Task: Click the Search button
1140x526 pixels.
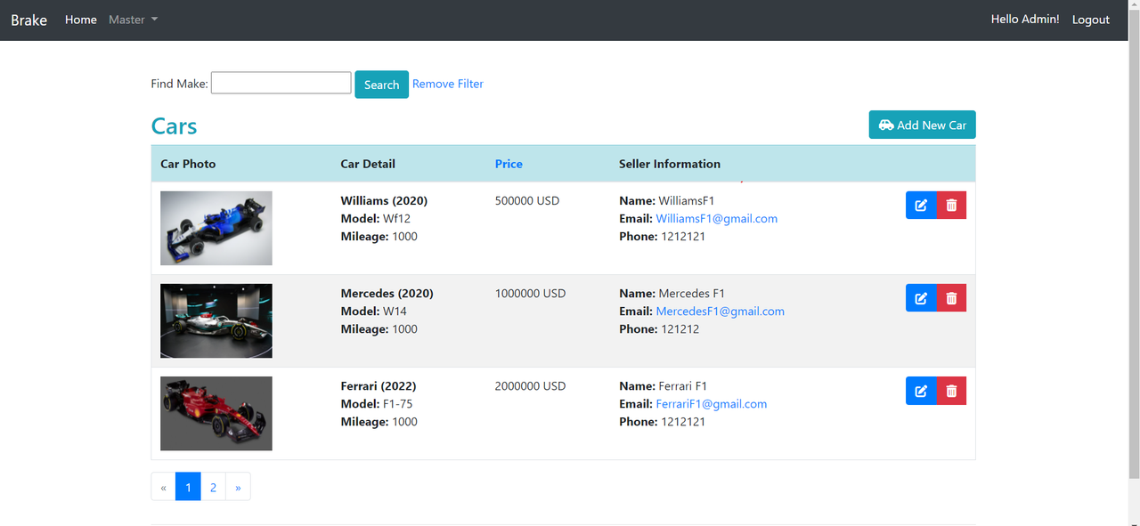Action: tap(381, 85)
